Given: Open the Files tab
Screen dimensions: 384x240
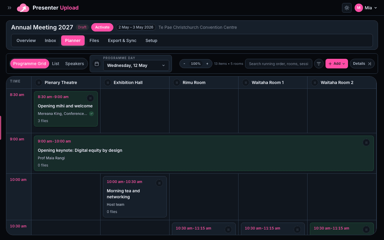Looking at the screenshot, I should (94, 40).
